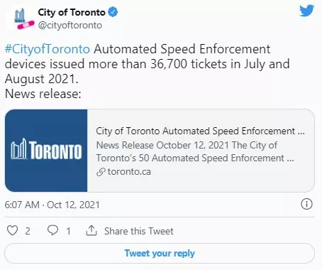This screenshot has height=270, width=322.
Task: Click the reply count number 1
Action: pyautogui.click(x=68, y=231)
